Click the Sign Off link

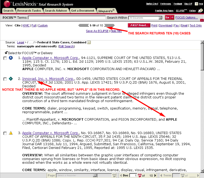point(188,4)
